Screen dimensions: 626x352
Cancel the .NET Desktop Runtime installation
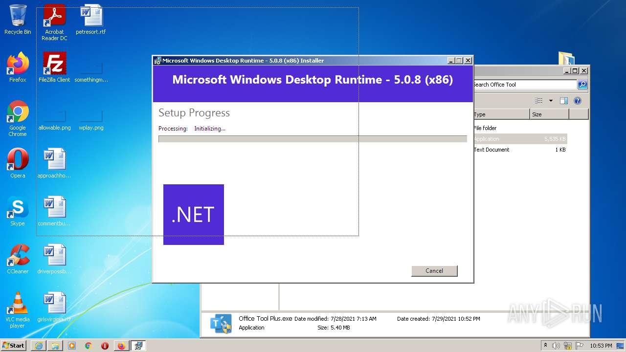[x=434, y=271]
